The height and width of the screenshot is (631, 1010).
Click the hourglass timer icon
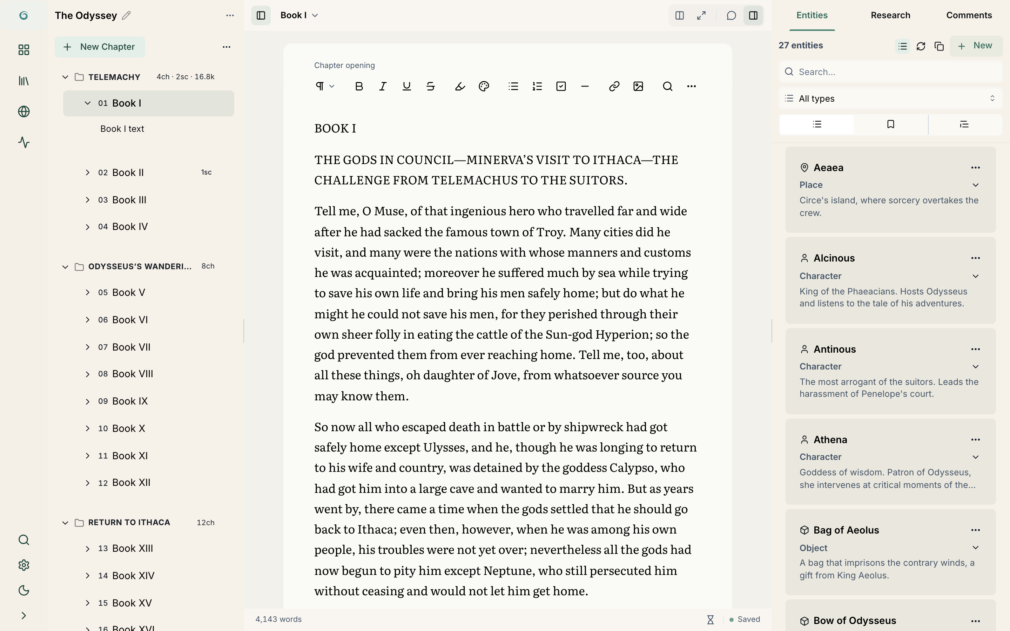711,620
